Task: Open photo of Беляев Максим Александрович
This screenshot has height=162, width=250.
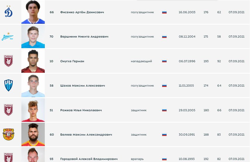Action: click(33, 134)
